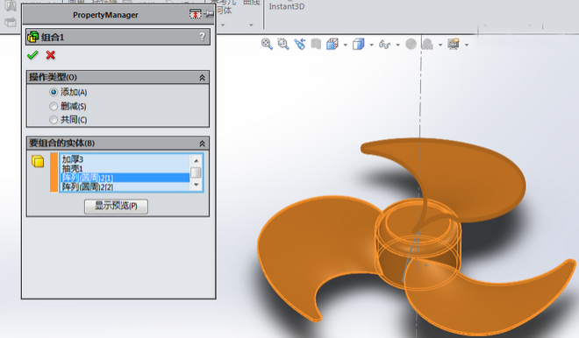
Task: Click the Instant3D button in the ribbon
Action: [287, 6]
